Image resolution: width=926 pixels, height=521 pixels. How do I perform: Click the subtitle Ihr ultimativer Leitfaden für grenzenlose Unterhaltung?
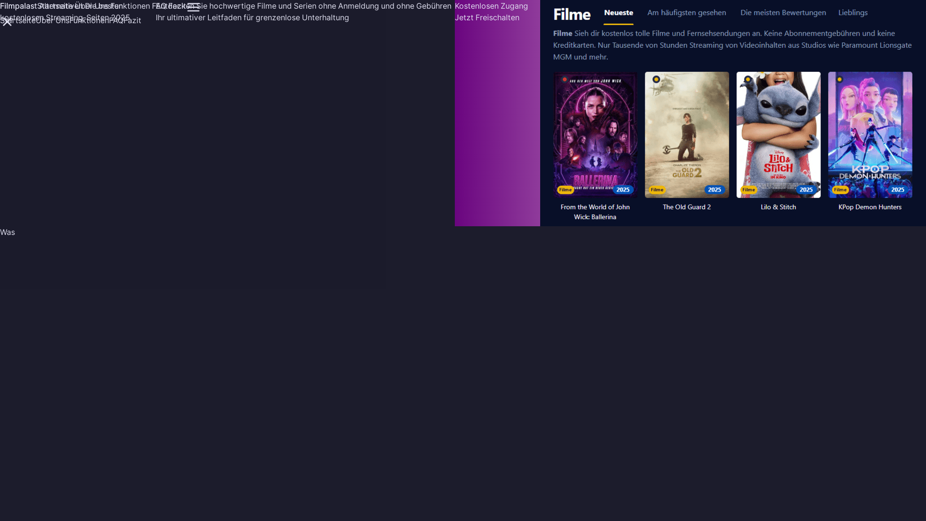252,18
